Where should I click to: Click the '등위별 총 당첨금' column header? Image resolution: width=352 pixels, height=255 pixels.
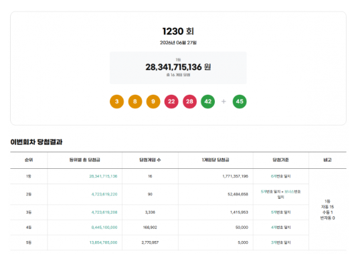[x=84, y=160]
